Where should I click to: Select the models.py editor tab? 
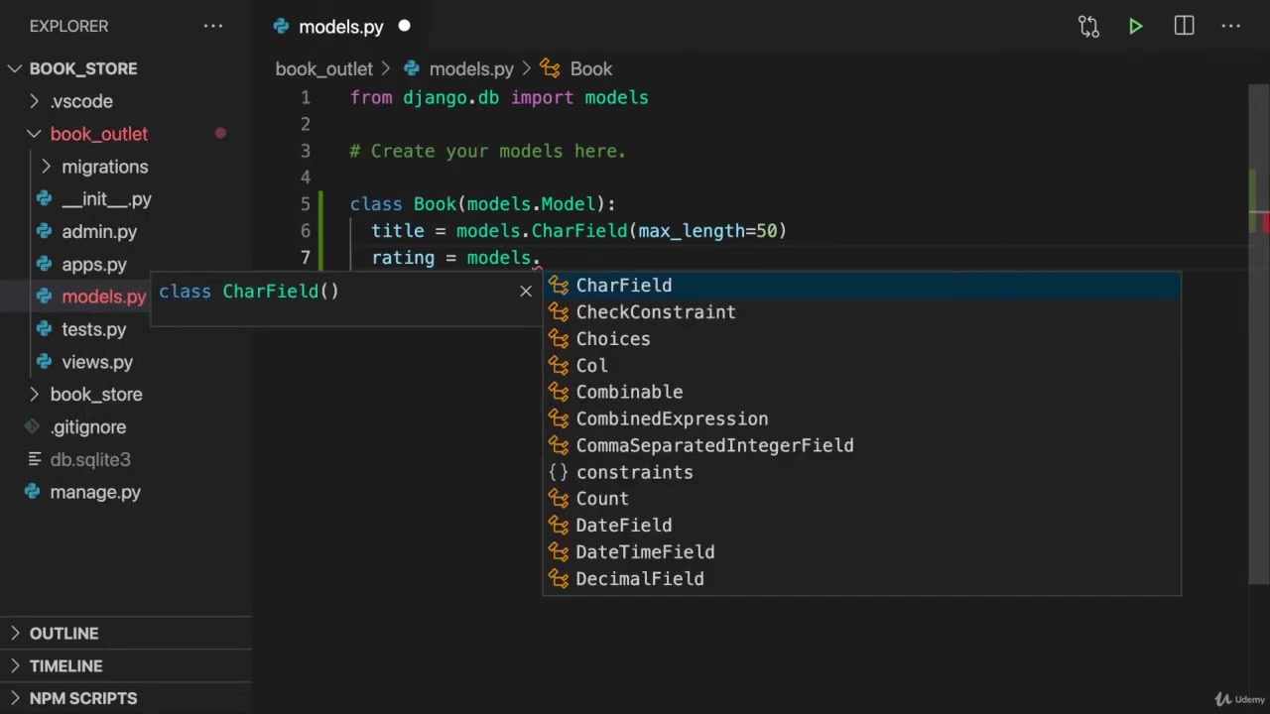(x=340, y=27)
